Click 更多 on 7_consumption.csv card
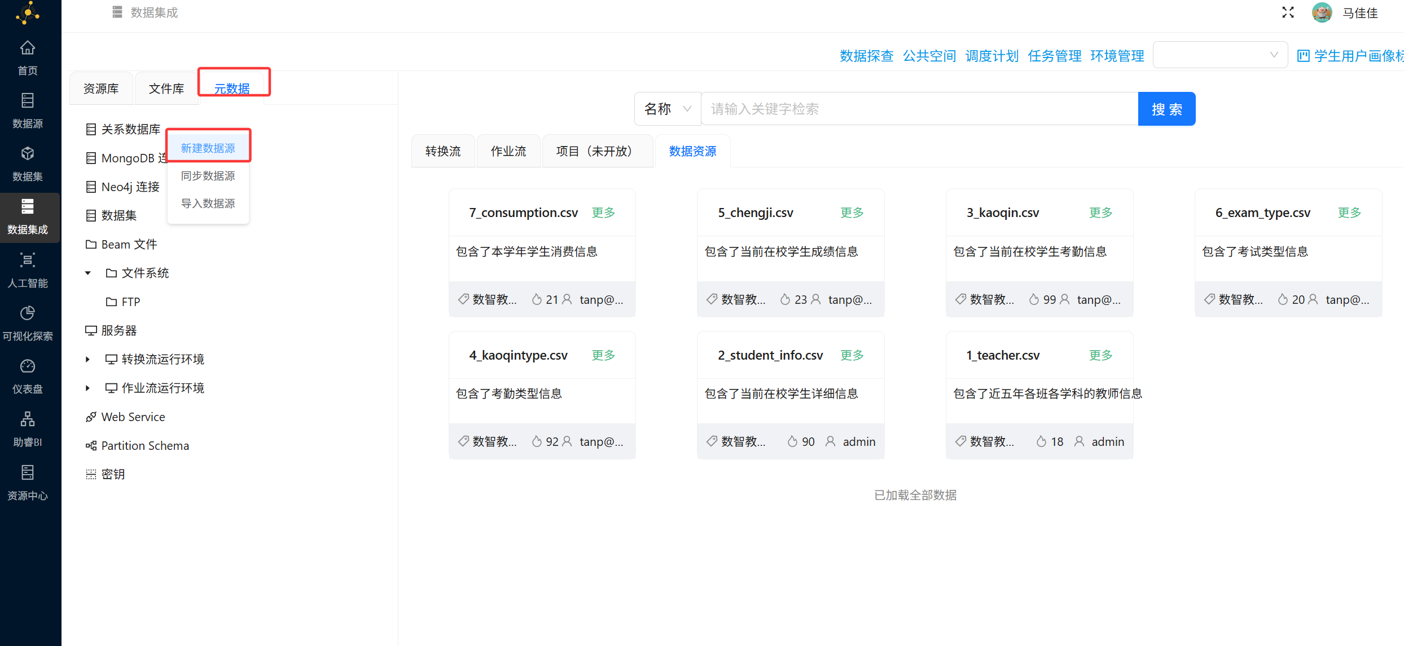The image size is (1404, 646). (603, 213)
